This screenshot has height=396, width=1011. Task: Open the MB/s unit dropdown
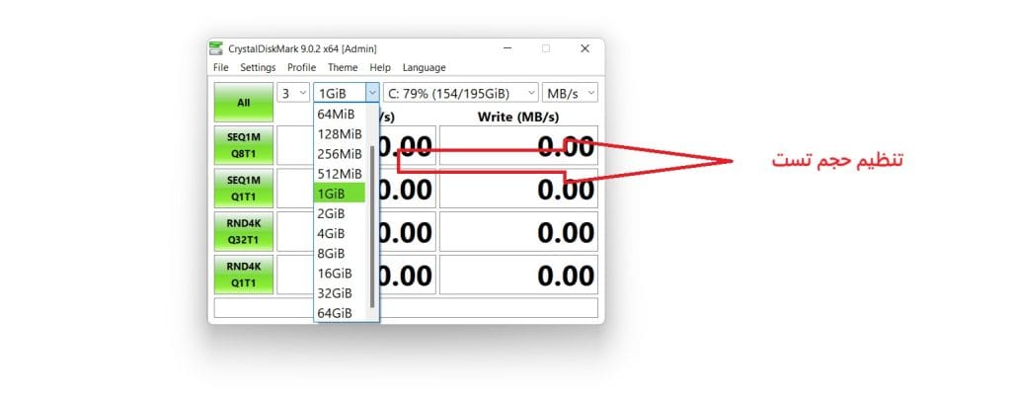click(570, 93)
